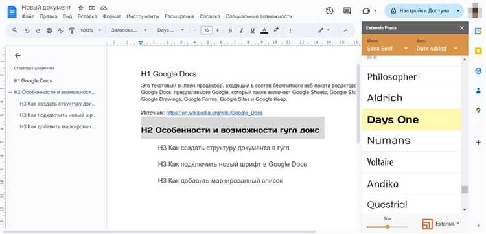Open the paragraph style dropdown

pos(129,30)
